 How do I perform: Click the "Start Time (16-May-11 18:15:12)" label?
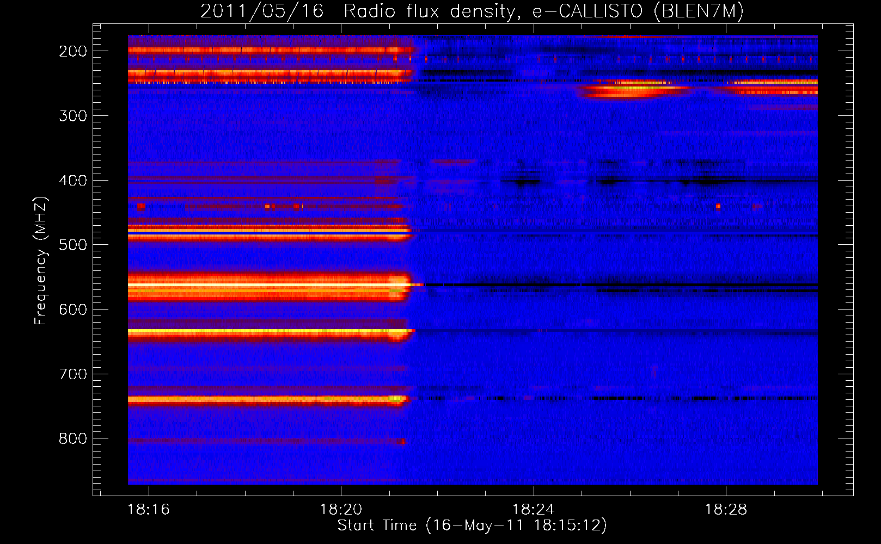[472, 526]
